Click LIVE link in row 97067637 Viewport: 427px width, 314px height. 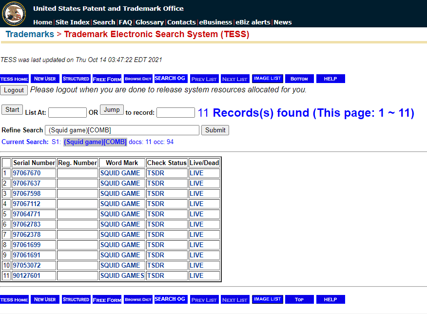point(196,183)
